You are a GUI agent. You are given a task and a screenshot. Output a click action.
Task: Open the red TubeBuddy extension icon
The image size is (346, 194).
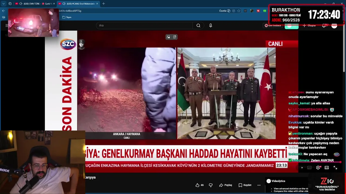pos(258,11)
